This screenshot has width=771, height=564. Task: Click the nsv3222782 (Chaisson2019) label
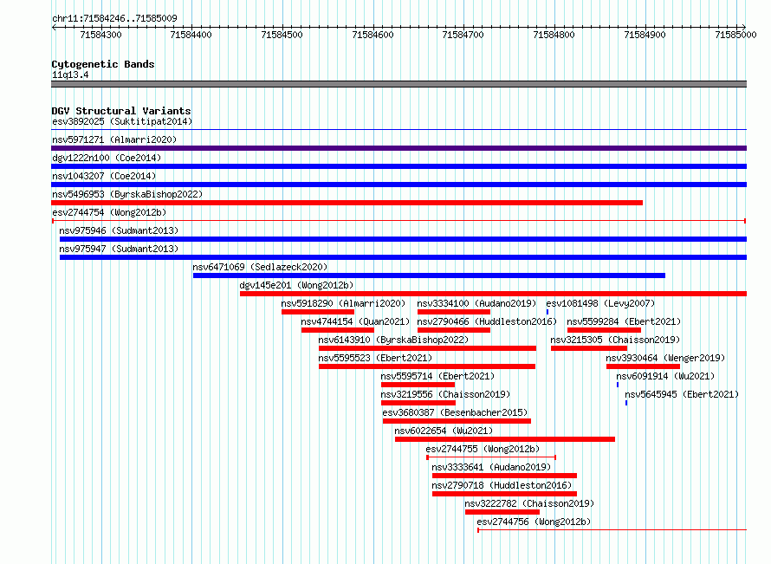(x=529, y=503)
